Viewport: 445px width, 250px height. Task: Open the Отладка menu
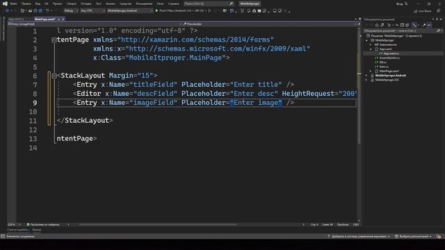click(86, 3)
